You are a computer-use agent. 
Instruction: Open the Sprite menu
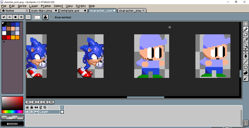click(22, 6)
